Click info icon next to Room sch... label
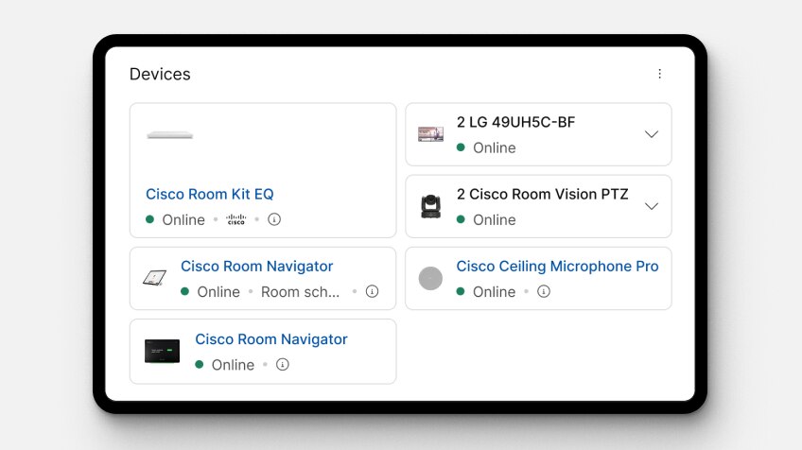Image resolution: width=802 pixels, height=450 pixels. coord(373,291)
